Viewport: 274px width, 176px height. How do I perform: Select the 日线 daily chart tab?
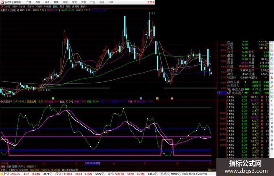pyautogui.click(x=55, y=7)
